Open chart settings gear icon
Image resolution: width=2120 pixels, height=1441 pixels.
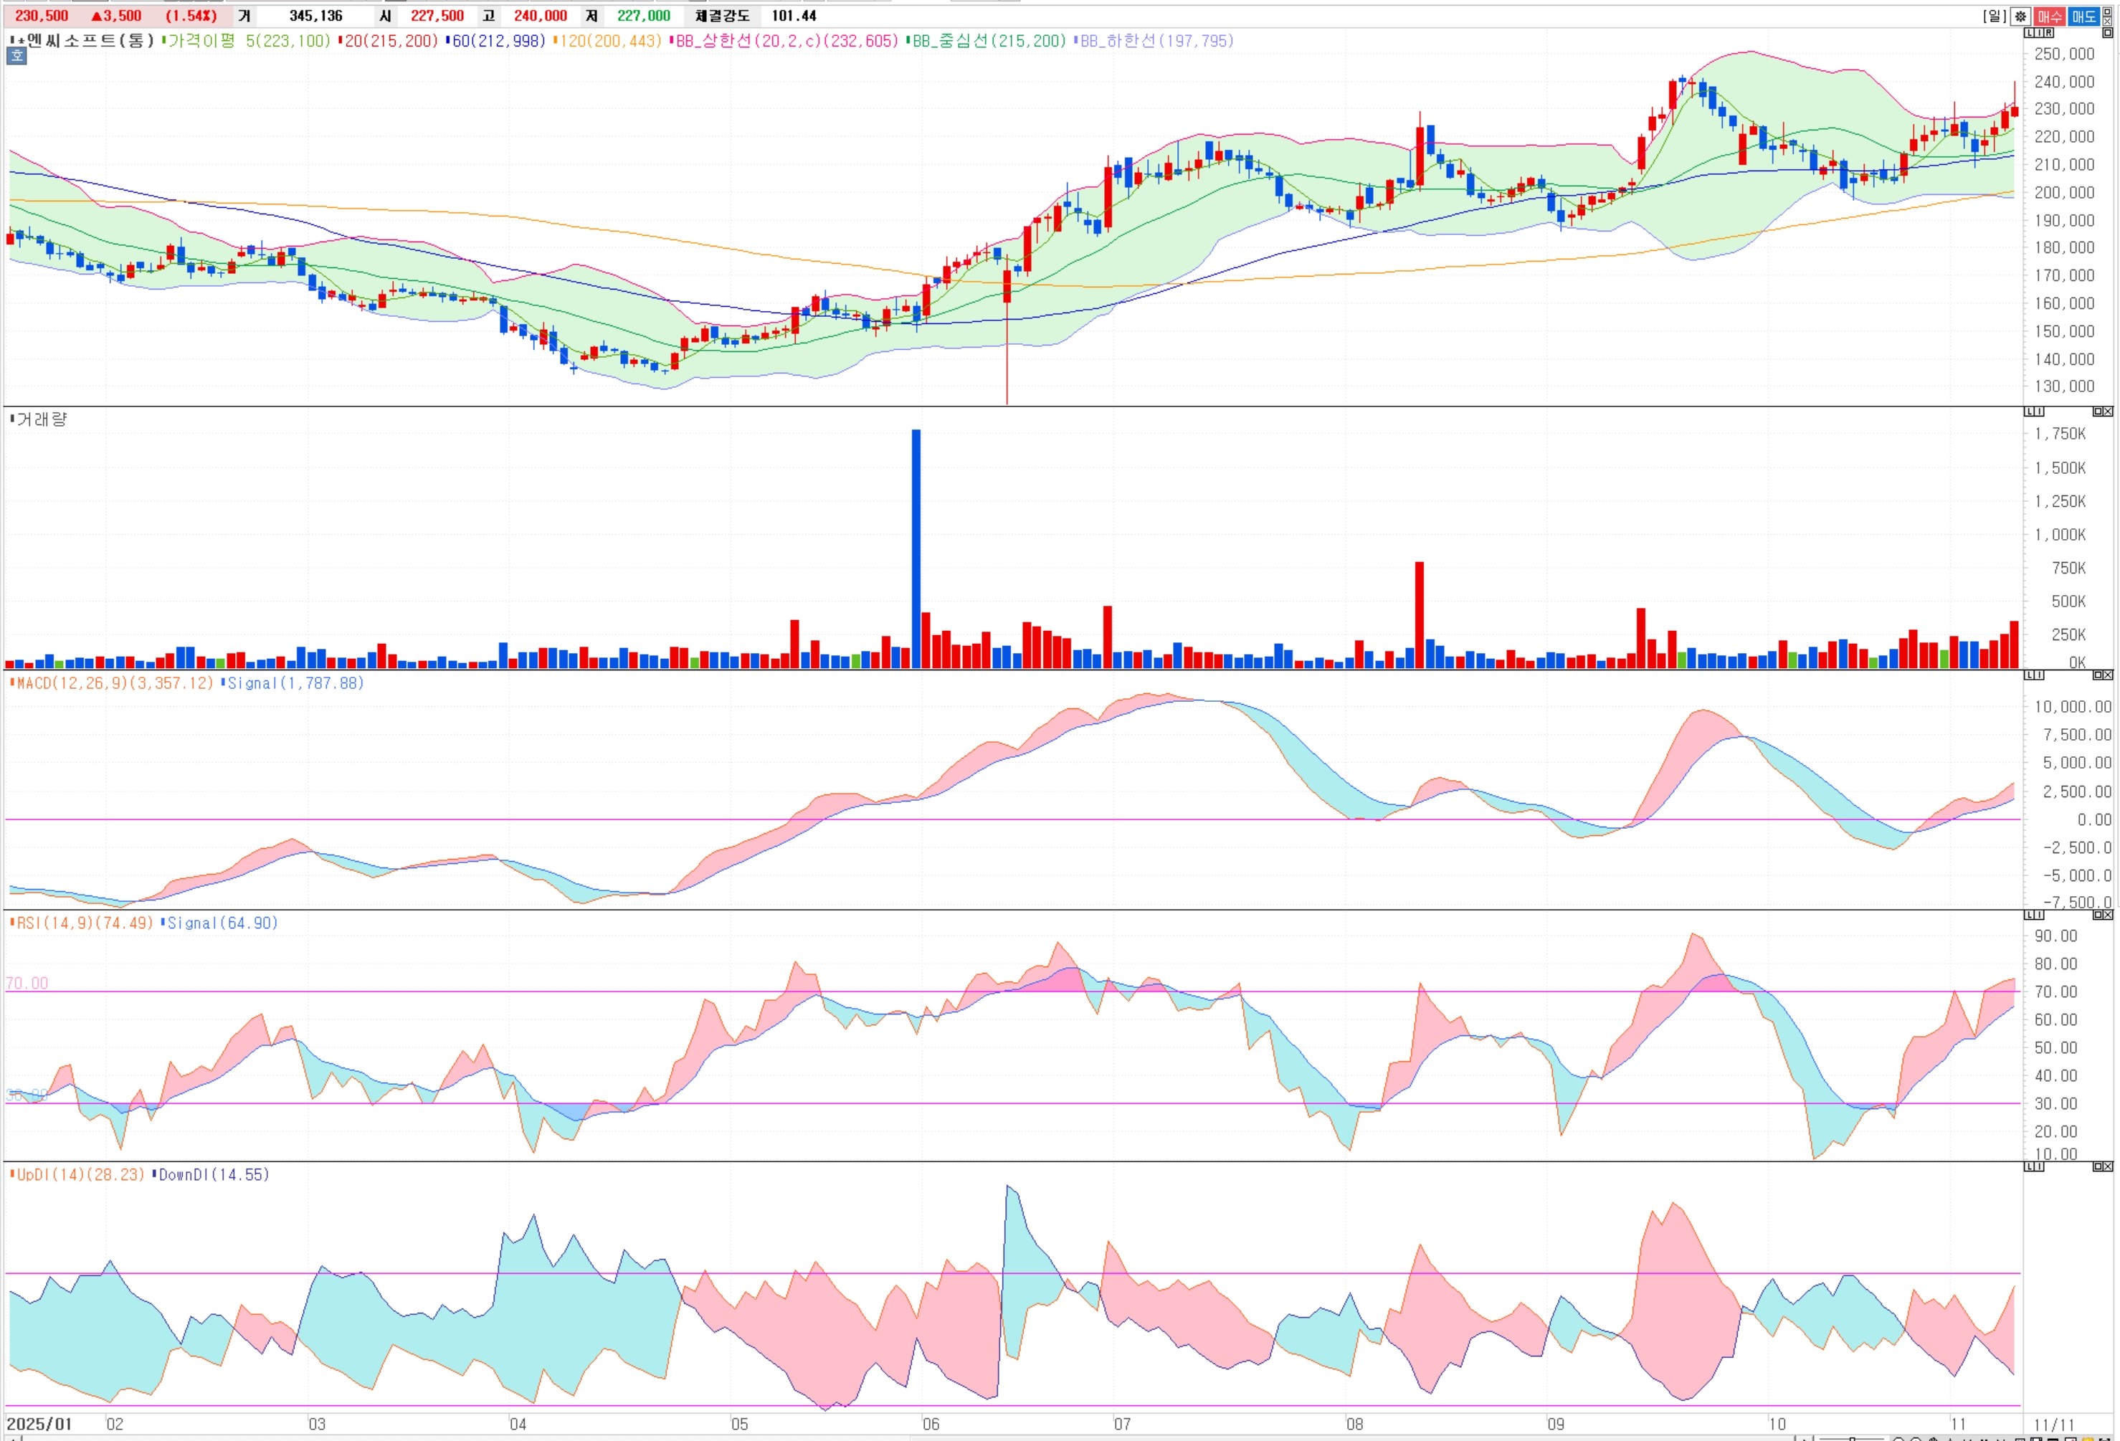[2020, 16]
